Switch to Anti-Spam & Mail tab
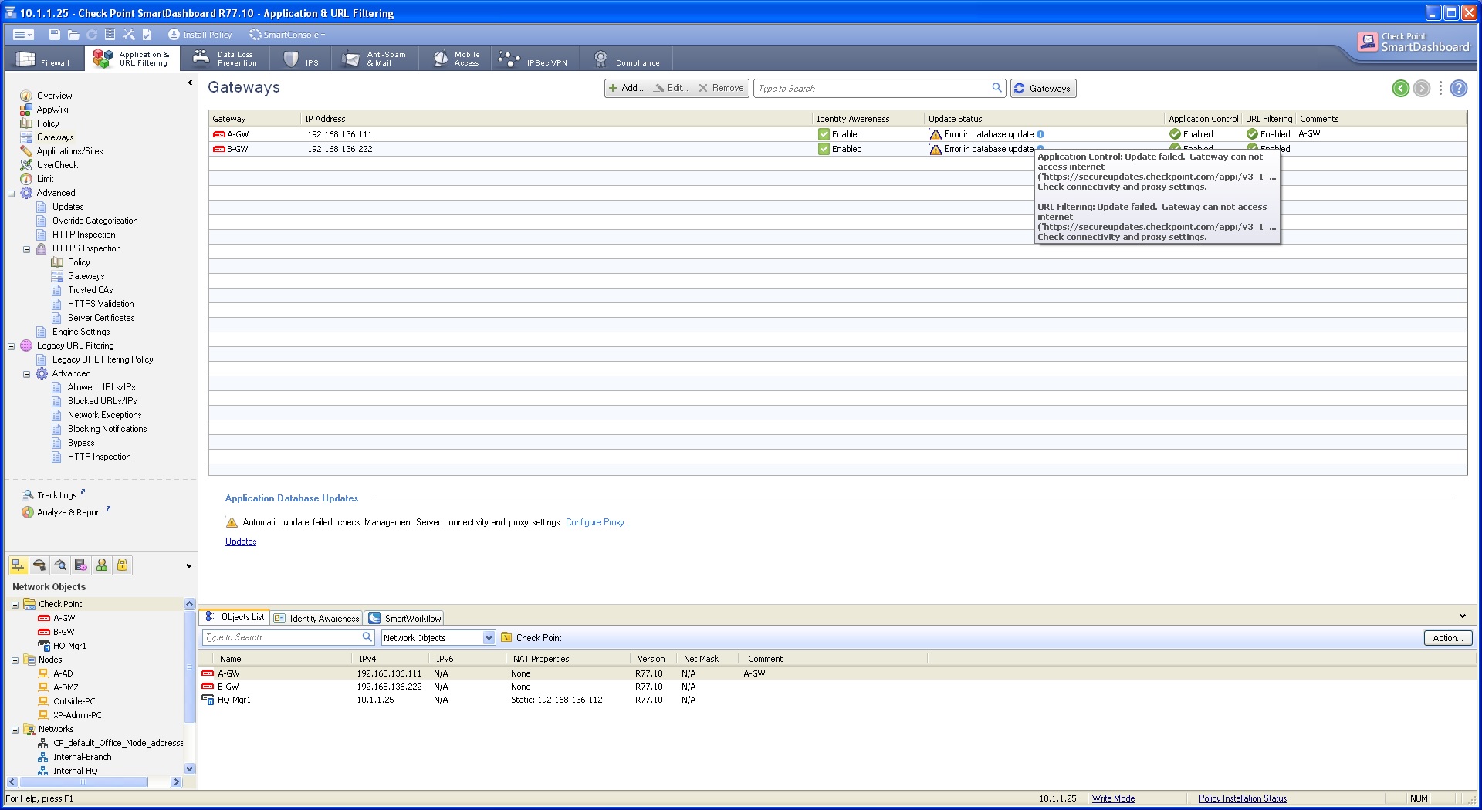Screen dimensions: 1482x810 [375, 59]
